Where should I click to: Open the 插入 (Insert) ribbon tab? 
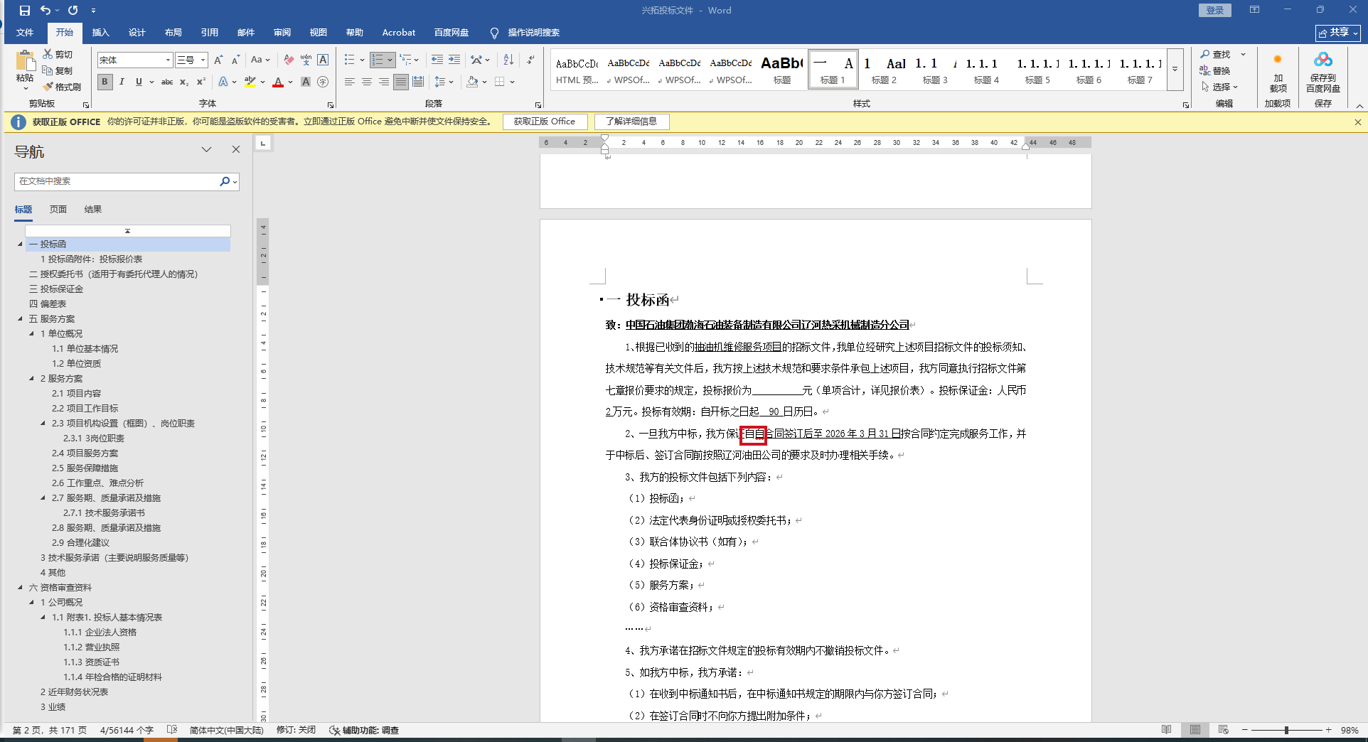pos(100,33)
